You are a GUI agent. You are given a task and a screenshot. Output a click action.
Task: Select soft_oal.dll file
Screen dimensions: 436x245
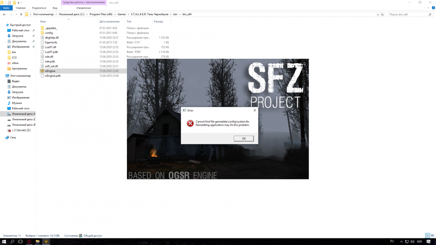point(51,66)
